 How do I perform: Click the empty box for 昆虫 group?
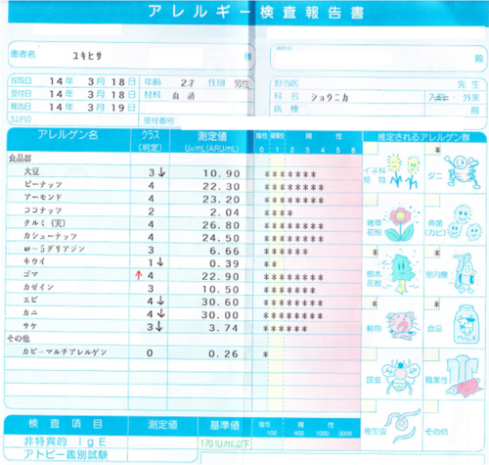[370, 354]
